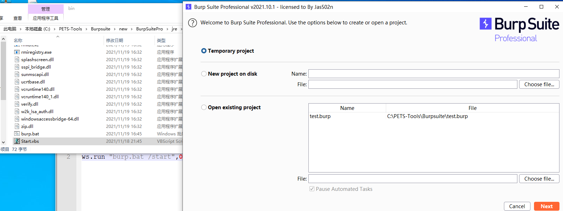The image size is (563, 211).
Task: Click the burp.bat file name
Action: point(30,134)
